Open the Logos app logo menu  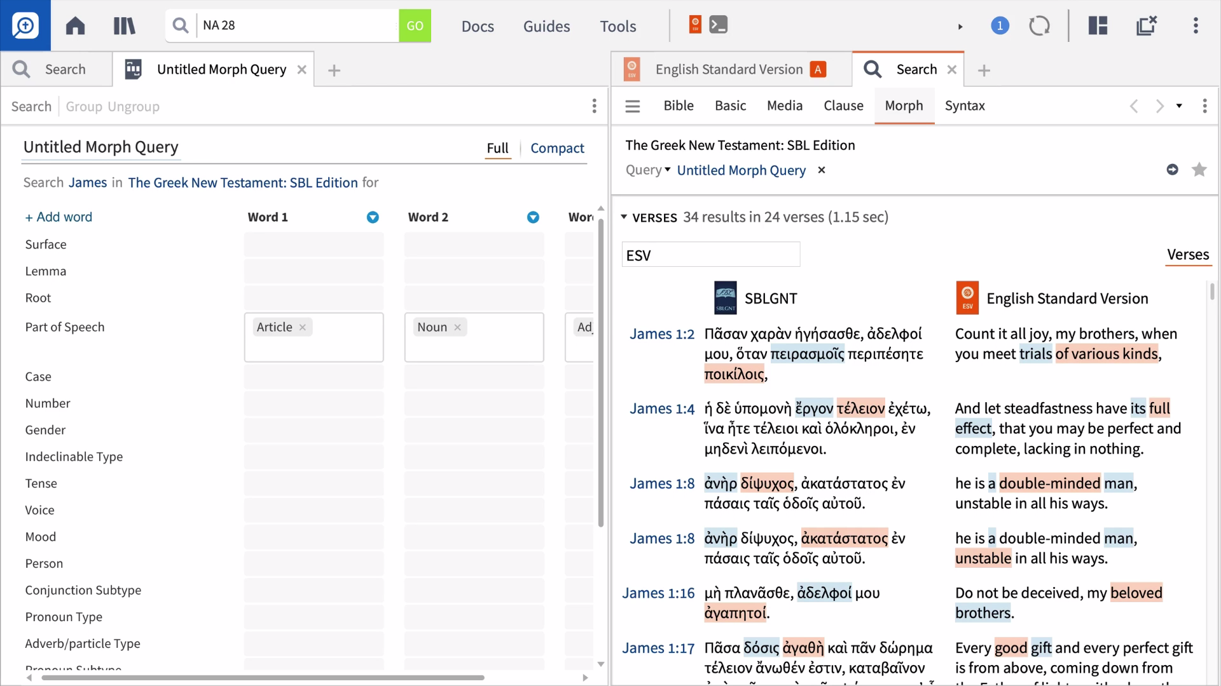25,25
